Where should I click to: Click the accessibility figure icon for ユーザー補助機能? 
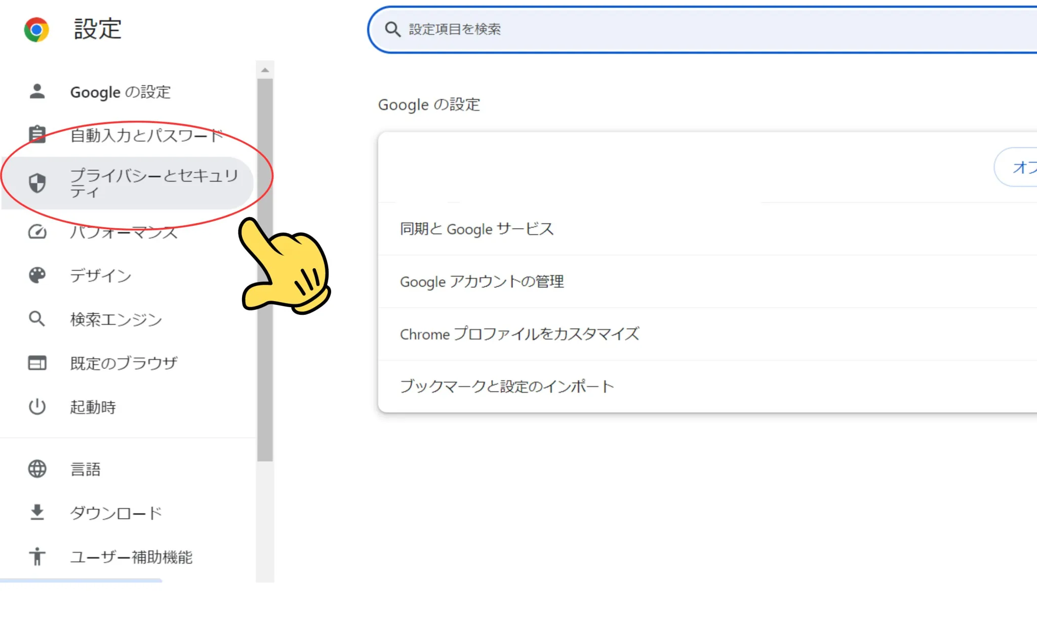(x=37, y=556)
